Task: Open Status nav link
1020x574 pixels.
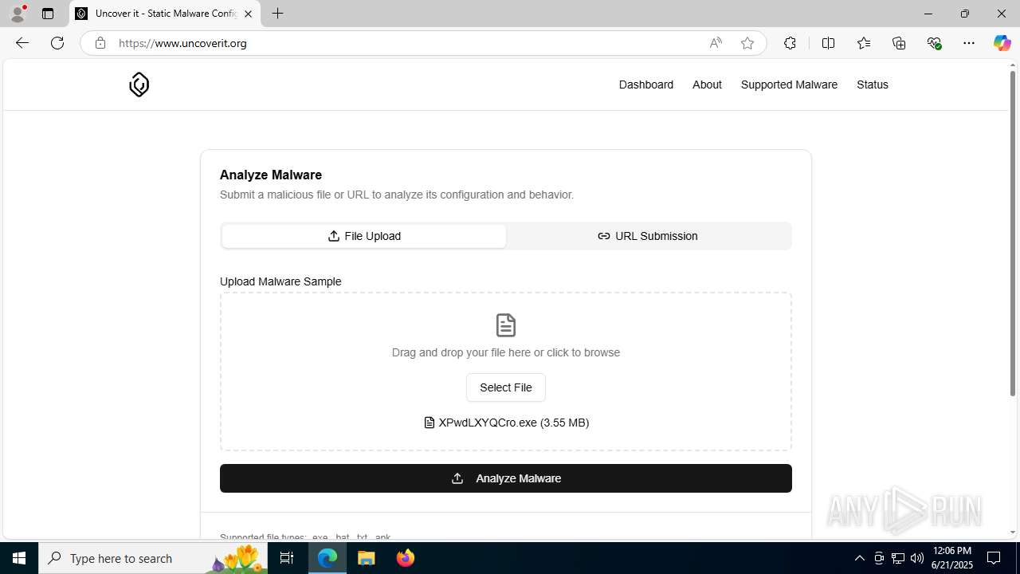Action: pos(873,85)
